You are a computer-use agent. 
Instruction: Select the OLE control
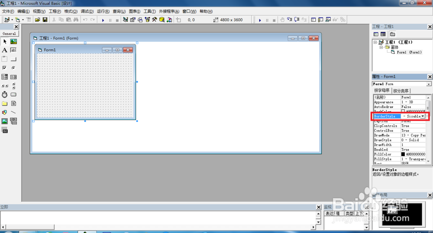coord(5,130)
